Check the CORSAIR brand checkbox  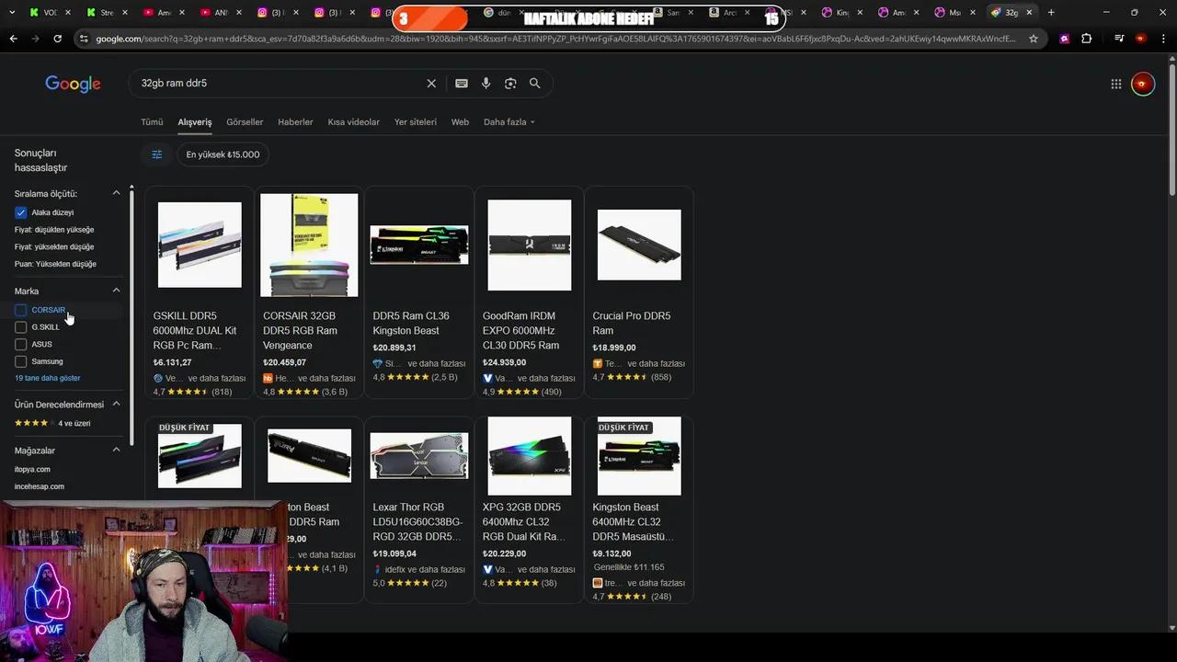(x=20, y=310)
